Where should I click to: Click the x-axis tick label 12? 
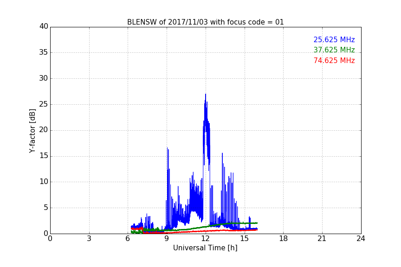pyautogui.click(x=206, y=239)
